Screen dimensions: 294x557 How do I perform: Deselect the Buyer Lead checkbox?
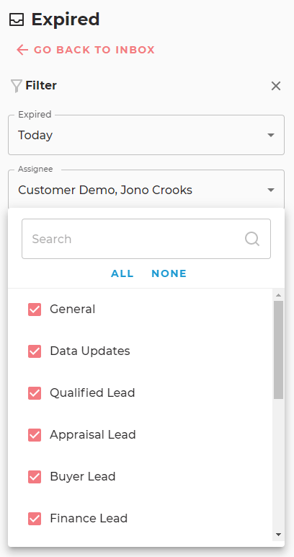[35, 477]
